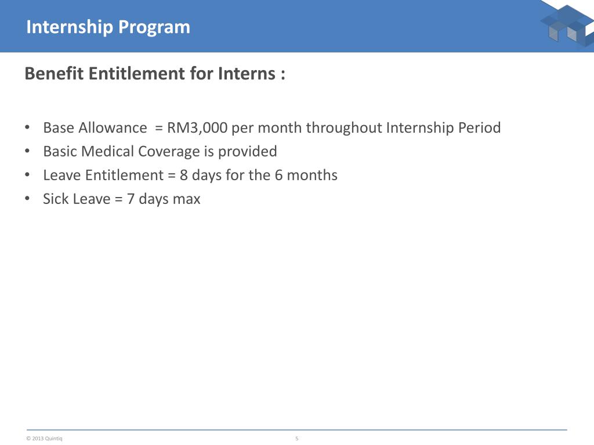594x445 pixels.
Task: Click the slide page number 5
Action: tap(297, 439)
